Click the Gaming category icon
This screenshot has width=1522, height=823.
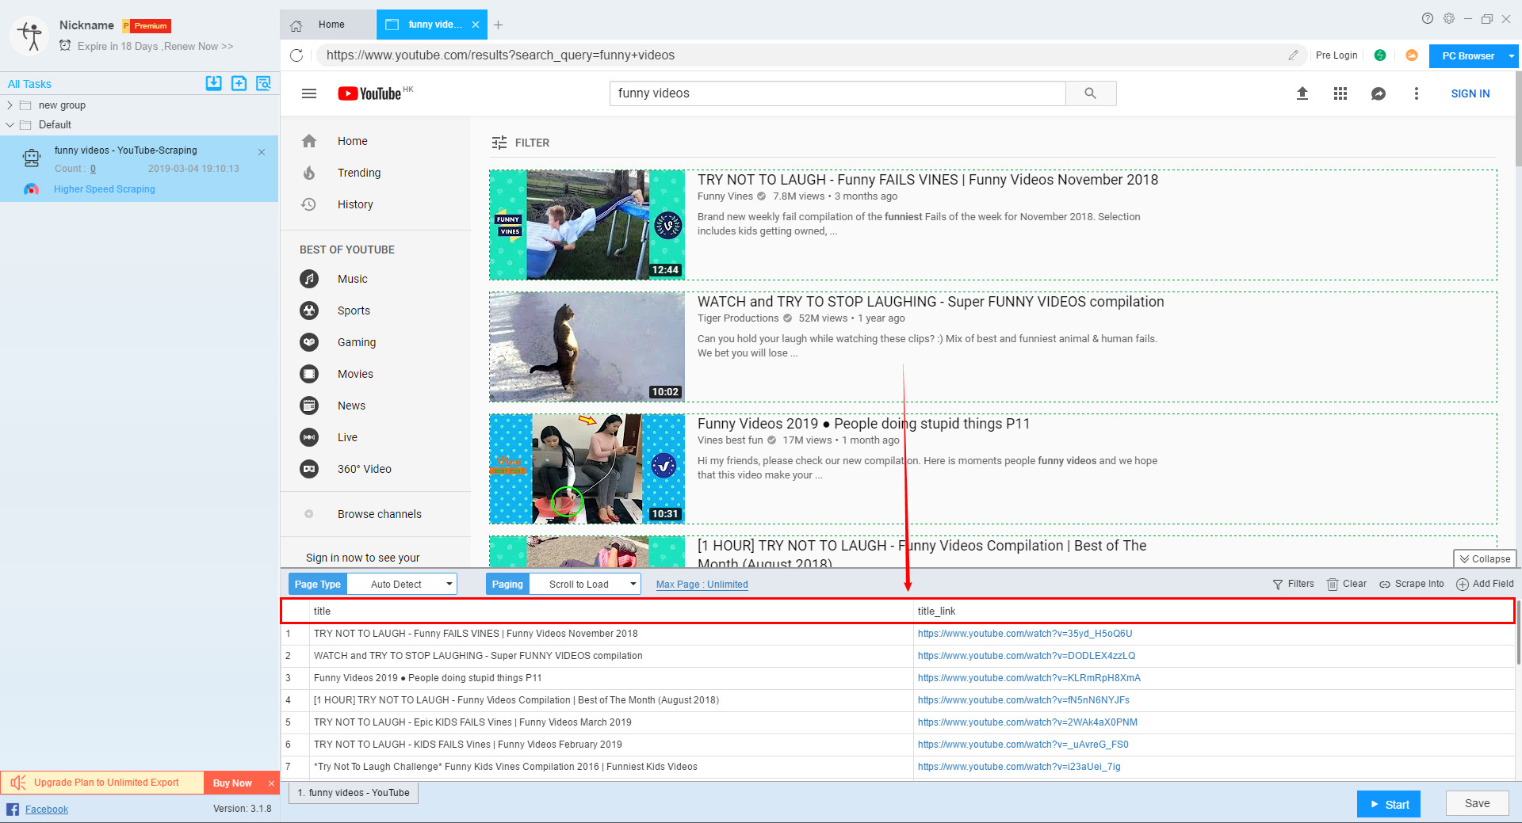(x=309, y=342)
